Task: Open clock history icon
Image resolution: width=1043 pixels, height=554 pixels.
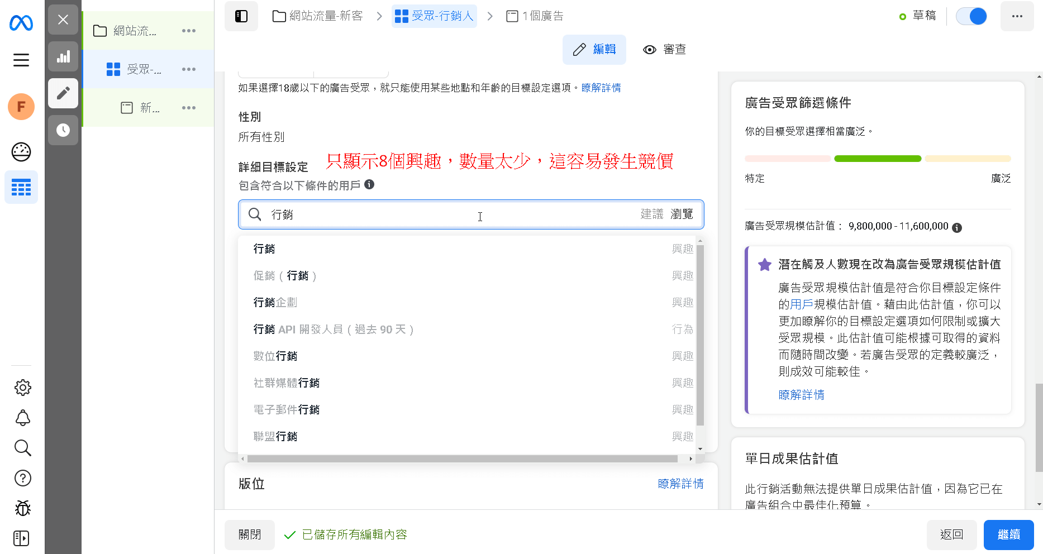Action: [x=63, y=130]
